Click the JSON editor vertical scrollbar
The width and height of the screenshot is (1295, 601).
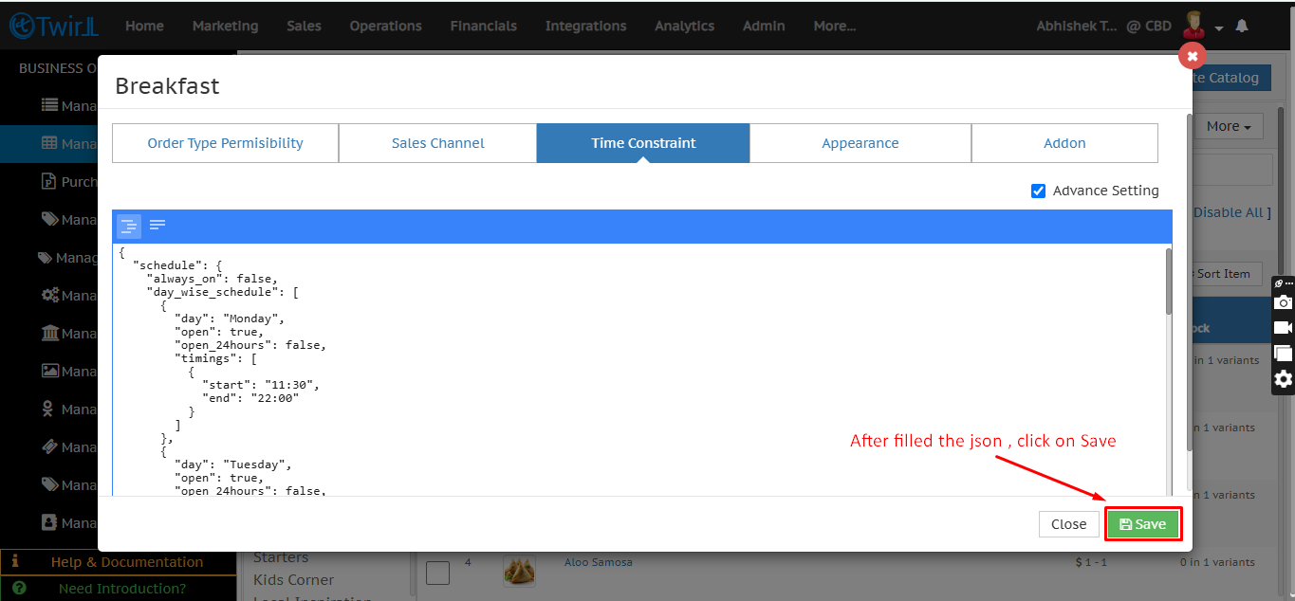coord(1168,284)
